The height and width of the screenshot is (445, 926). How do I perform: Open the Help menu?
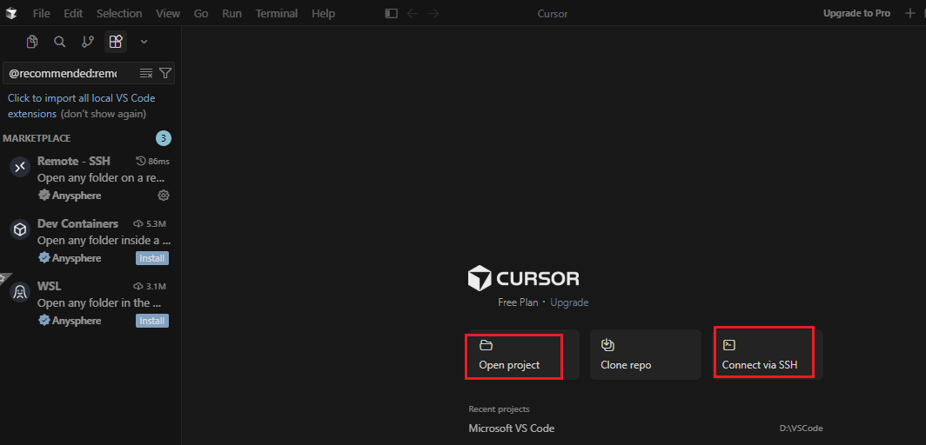point(323,13)
